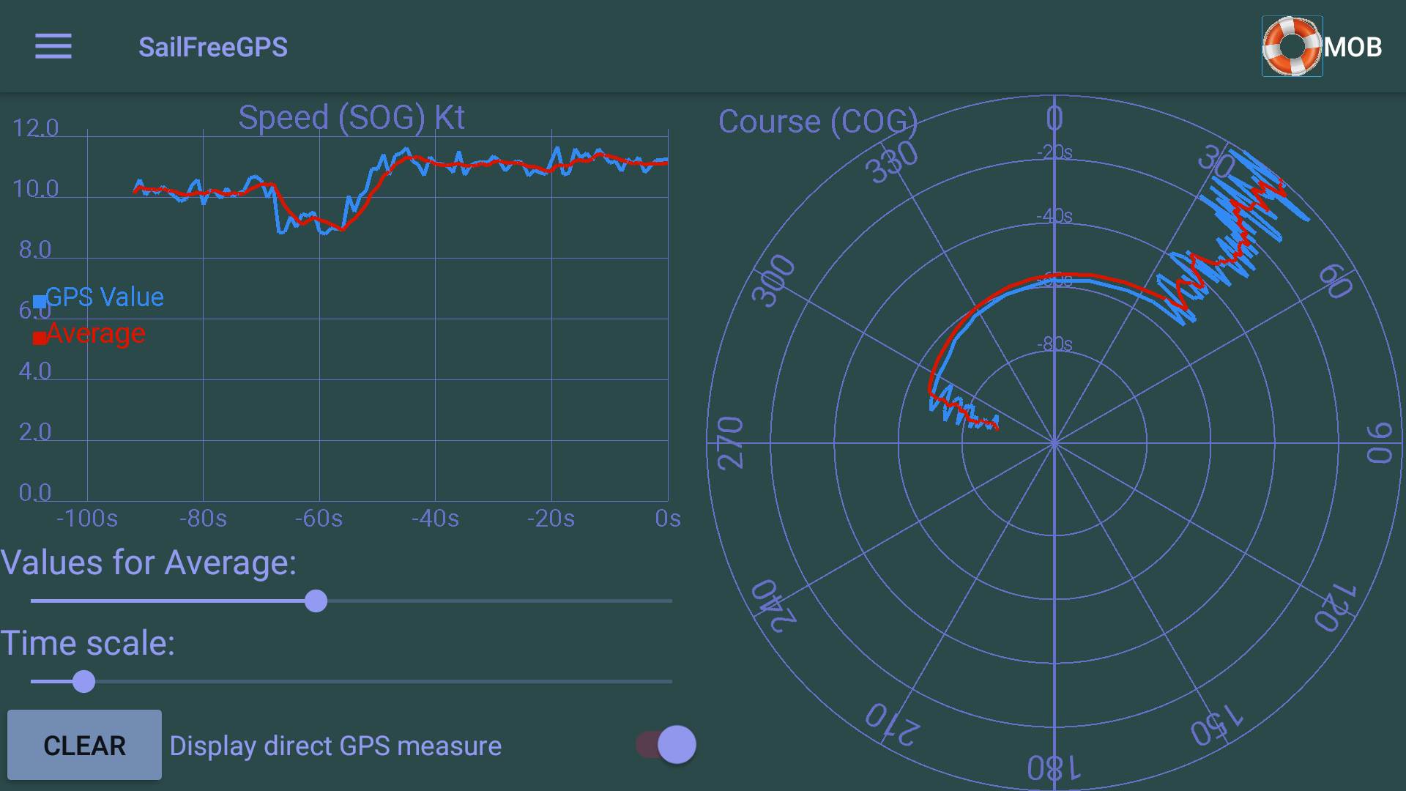Click the 330 degree compass label

click(891, 163)
